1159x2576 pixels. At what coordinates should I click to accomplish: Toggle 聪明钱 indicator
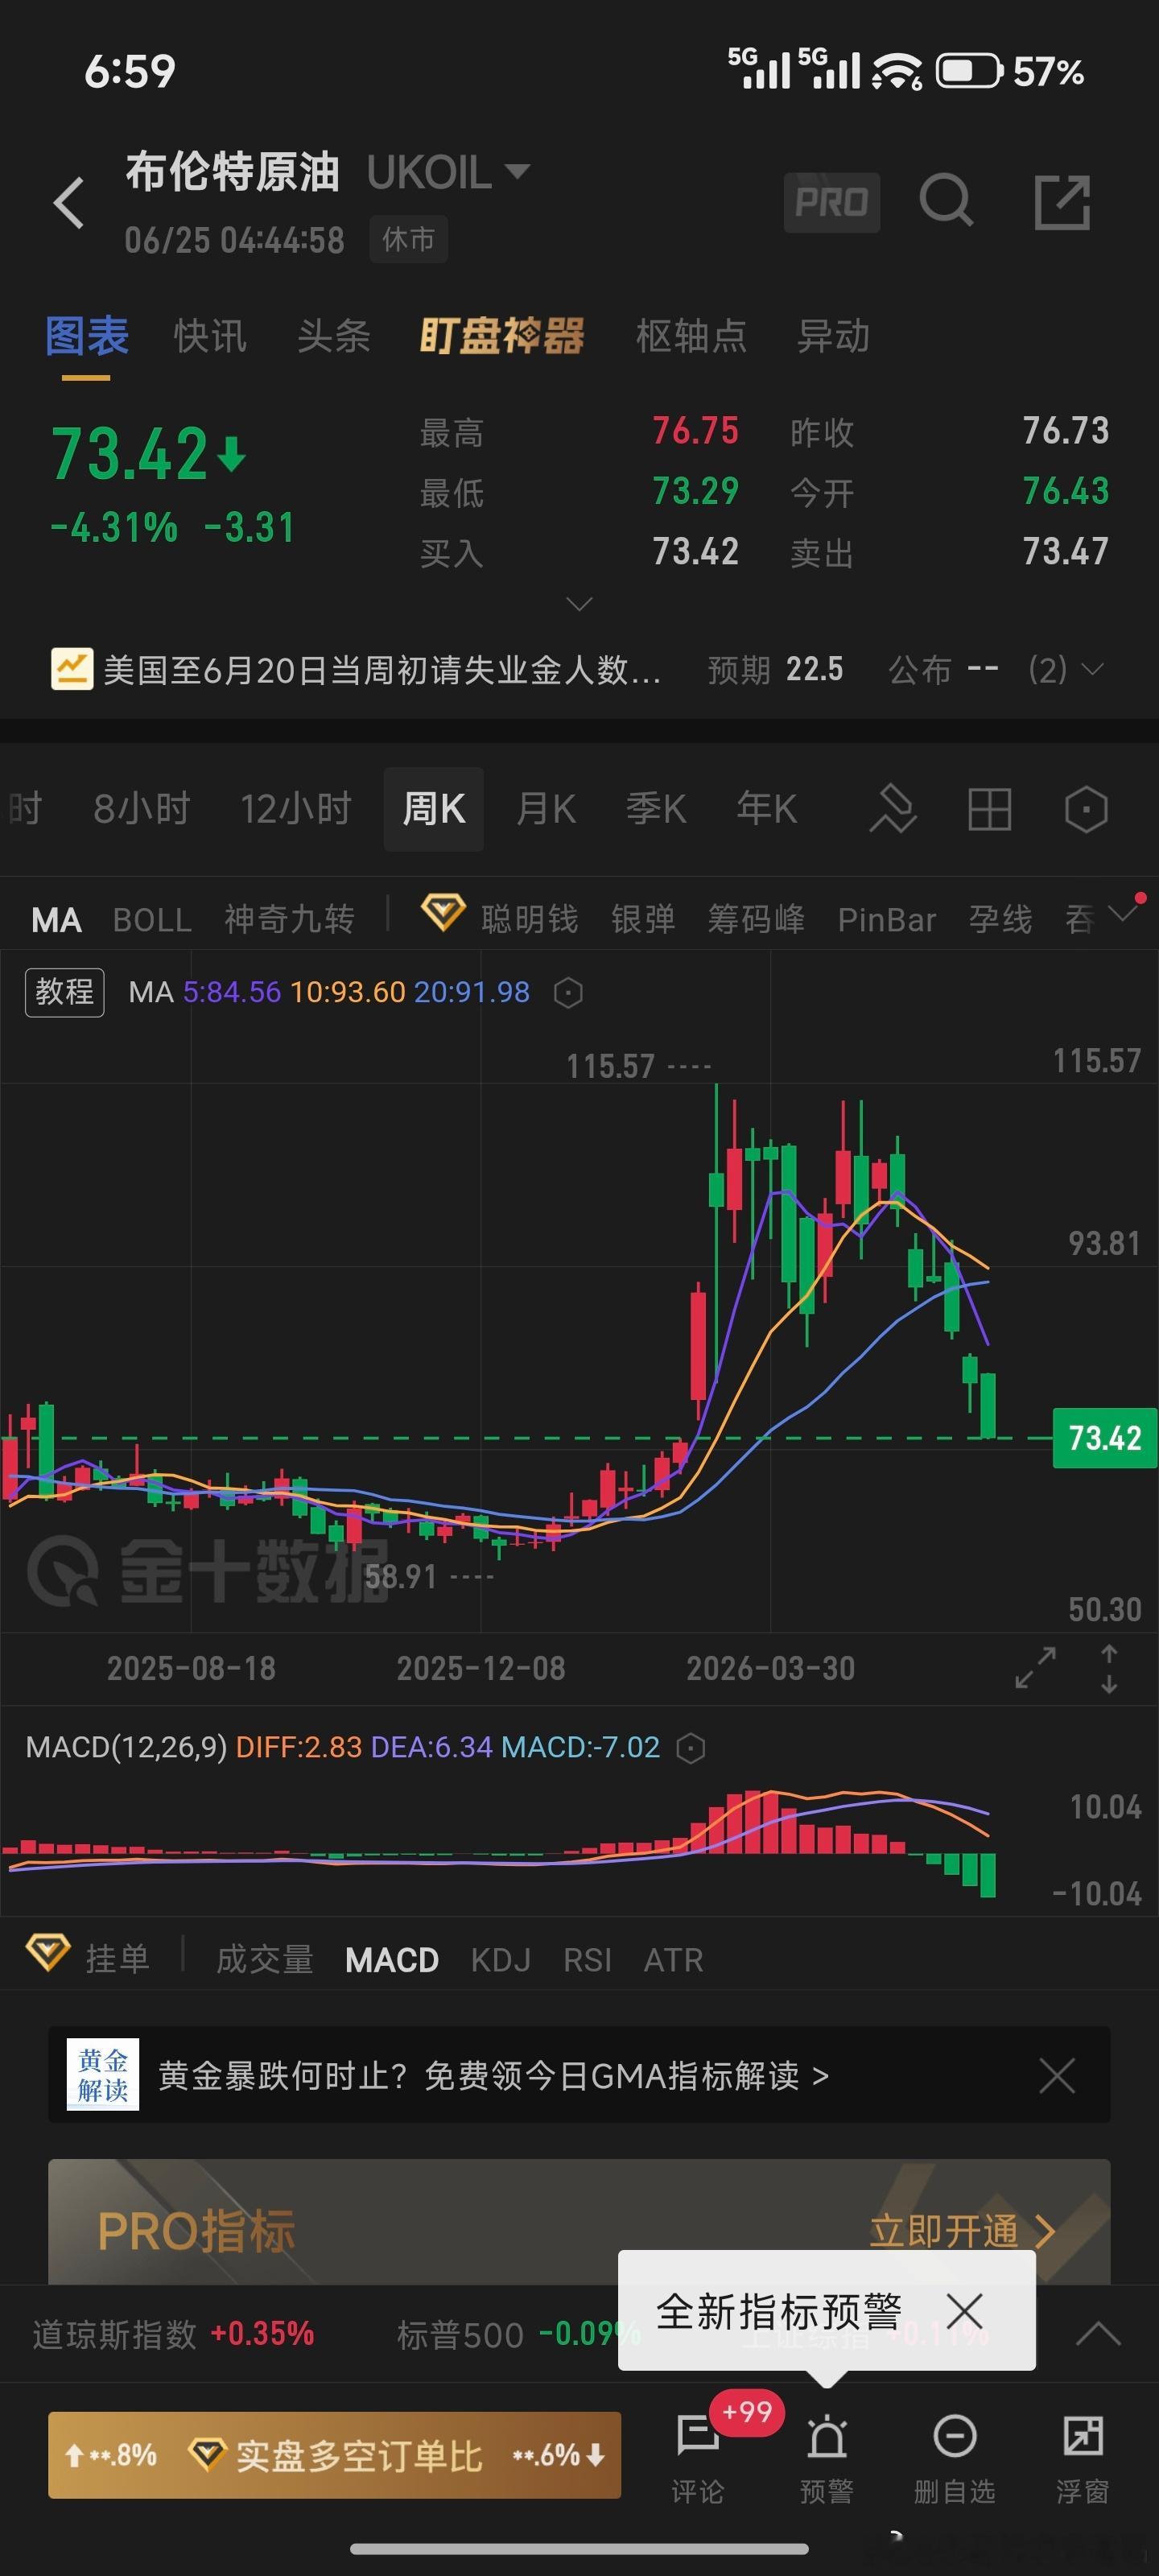pos(529,919)
